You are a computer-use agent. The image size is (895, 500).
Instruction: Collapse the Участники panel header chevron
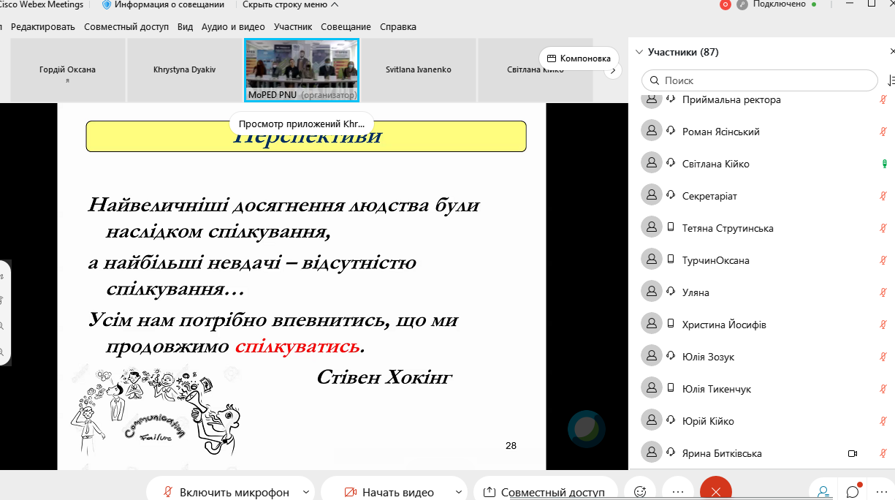(639, 51)
